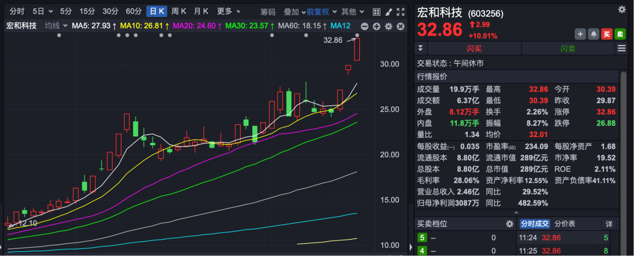Click the 宏和科技 name in indicator bar
Screen dimensions: 634x256
(x=22, y=26)
